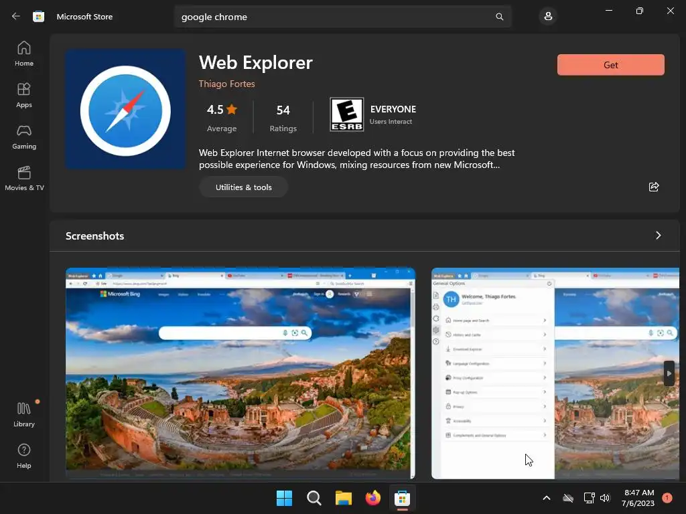Open network status tray icon

(589, 498)
